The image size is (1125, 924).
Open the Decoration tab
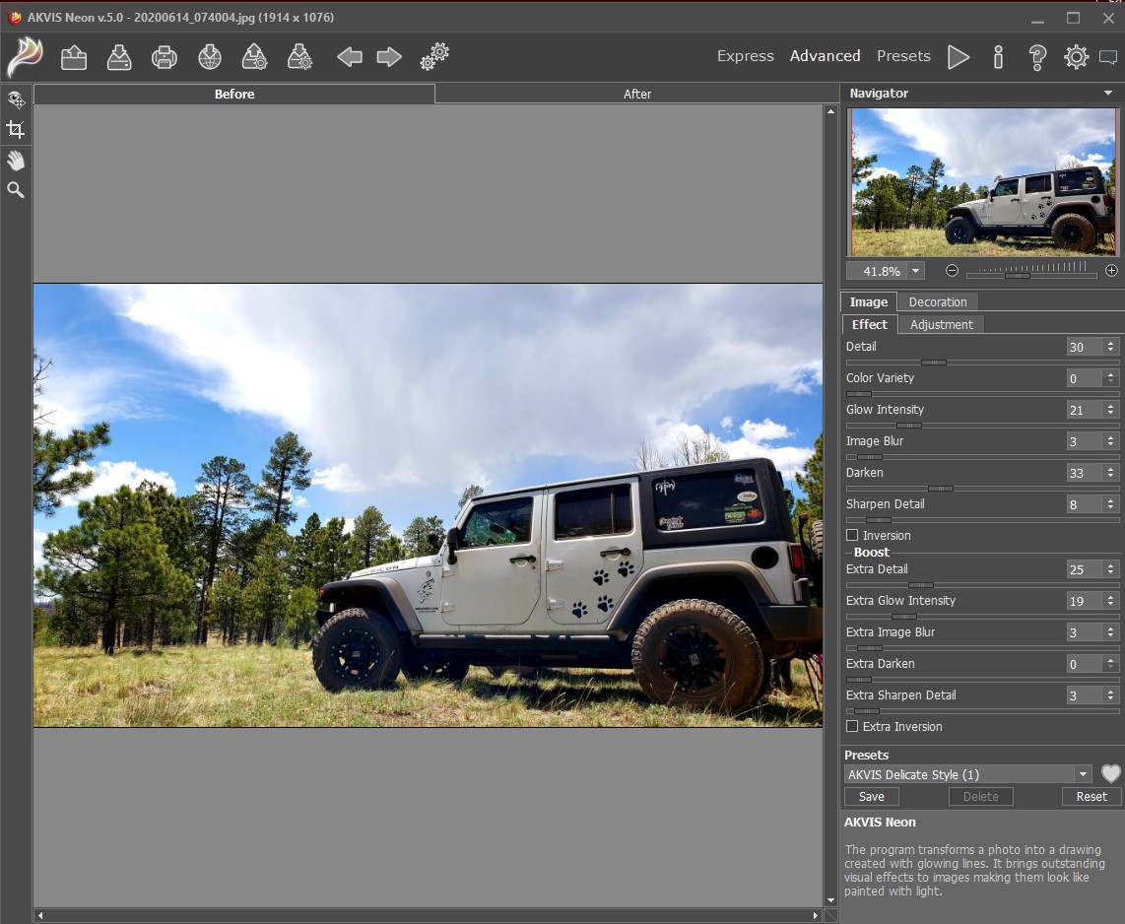pyautogui.click(x=937, y=301)
